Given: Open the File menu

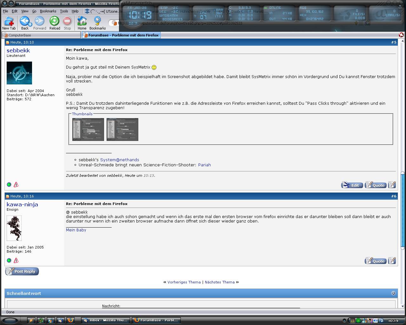Looking at the screenshot, I should coord(5,11).
